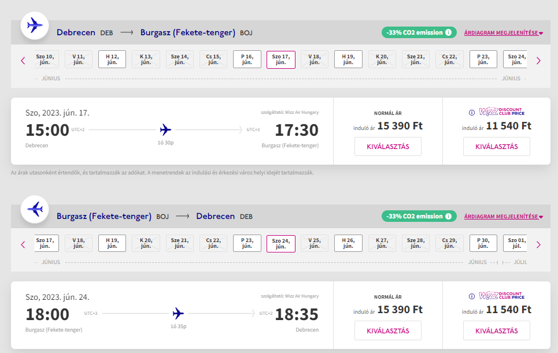Click the outbound CO2 emission info icon

(448, 32)
